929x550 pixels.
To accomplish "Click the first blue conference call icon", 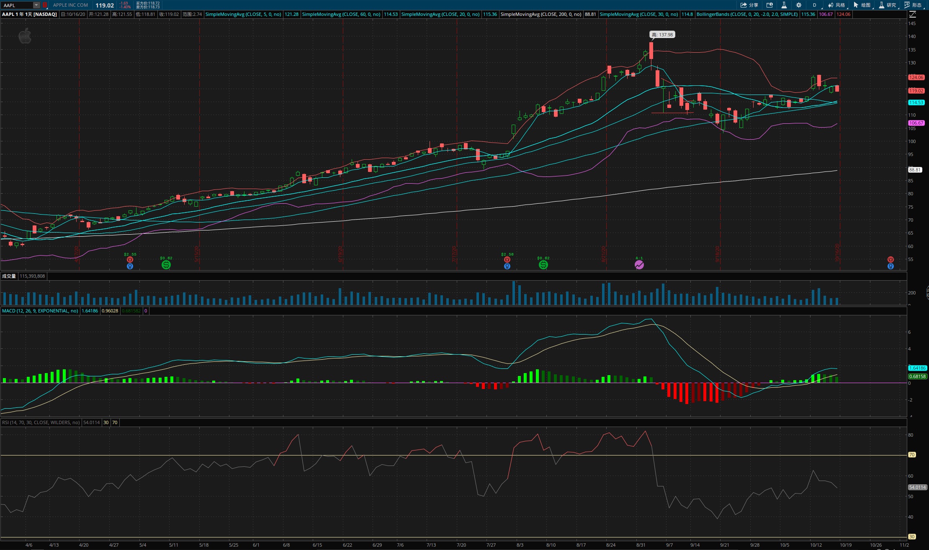I will (130, 266).
